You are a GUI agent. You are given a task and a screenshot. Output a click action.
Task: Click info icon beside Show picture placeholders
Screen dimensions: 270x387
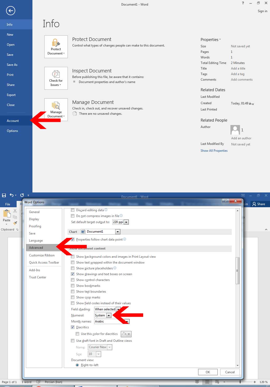point(115,268)
